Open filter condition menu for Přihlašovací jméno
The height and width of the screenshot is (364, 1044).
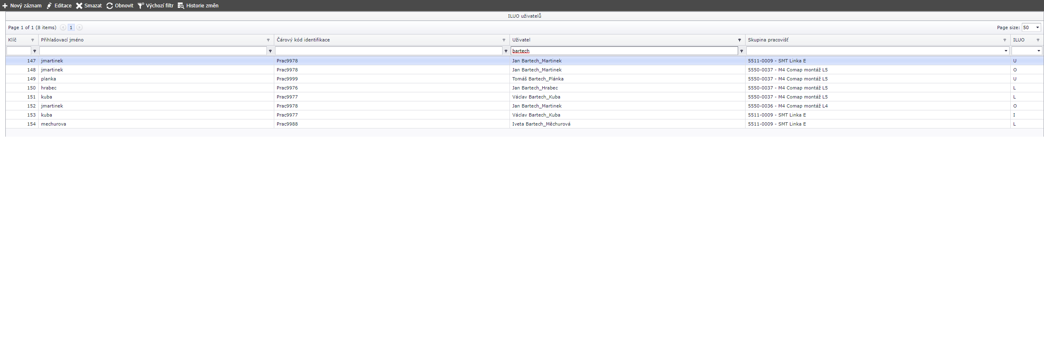point(270,51)
